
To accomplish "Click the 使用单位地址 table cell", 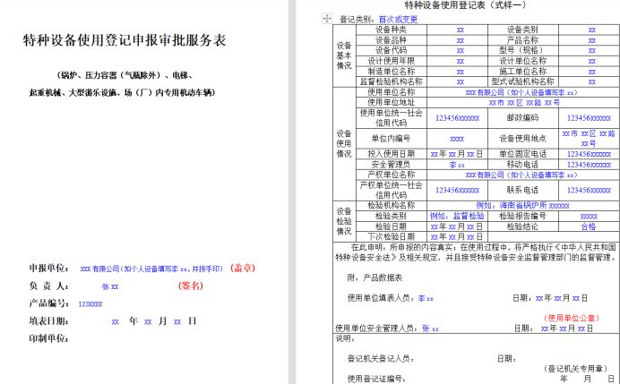I will pyautogui.click(x=392, y=102).
